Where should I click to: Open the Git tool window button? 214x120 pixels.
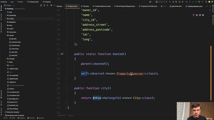point(5,118)
